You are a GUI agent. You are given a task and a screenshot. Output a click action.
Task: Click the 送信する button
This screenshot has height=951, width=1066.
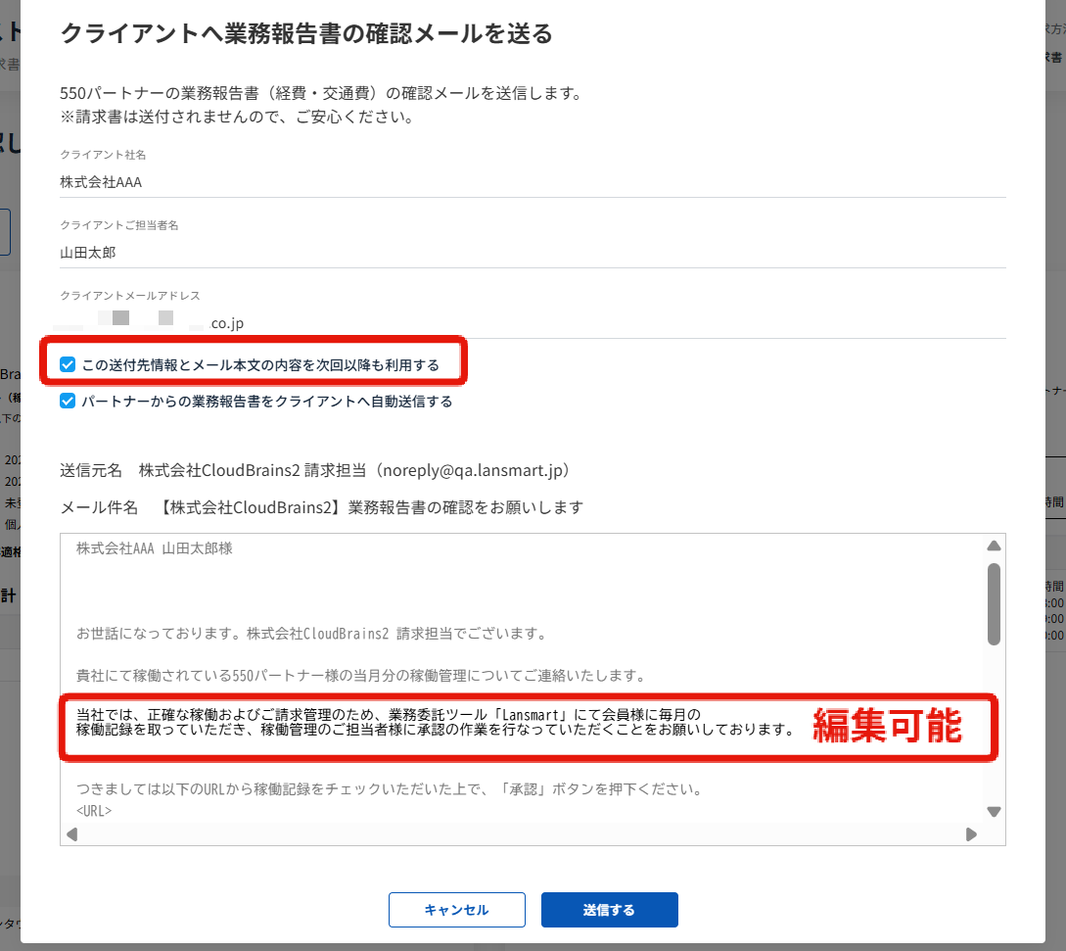click(x=609, y=910)
